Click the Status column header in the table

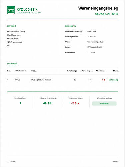pyautogui.click(x=116, y=71)
